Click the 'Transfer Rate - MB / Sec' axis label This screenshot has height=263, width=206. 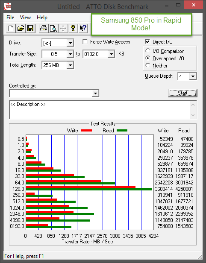coord(87,242)
